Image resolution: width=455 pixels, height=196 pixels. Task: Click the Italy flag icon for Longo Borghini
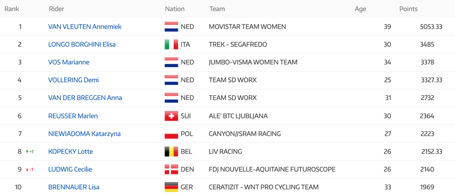coord(171,44)
